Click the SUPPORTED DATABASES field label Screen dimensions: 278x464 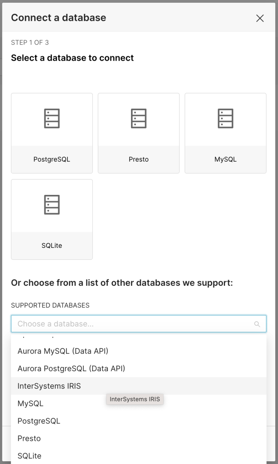click(50, 305)
